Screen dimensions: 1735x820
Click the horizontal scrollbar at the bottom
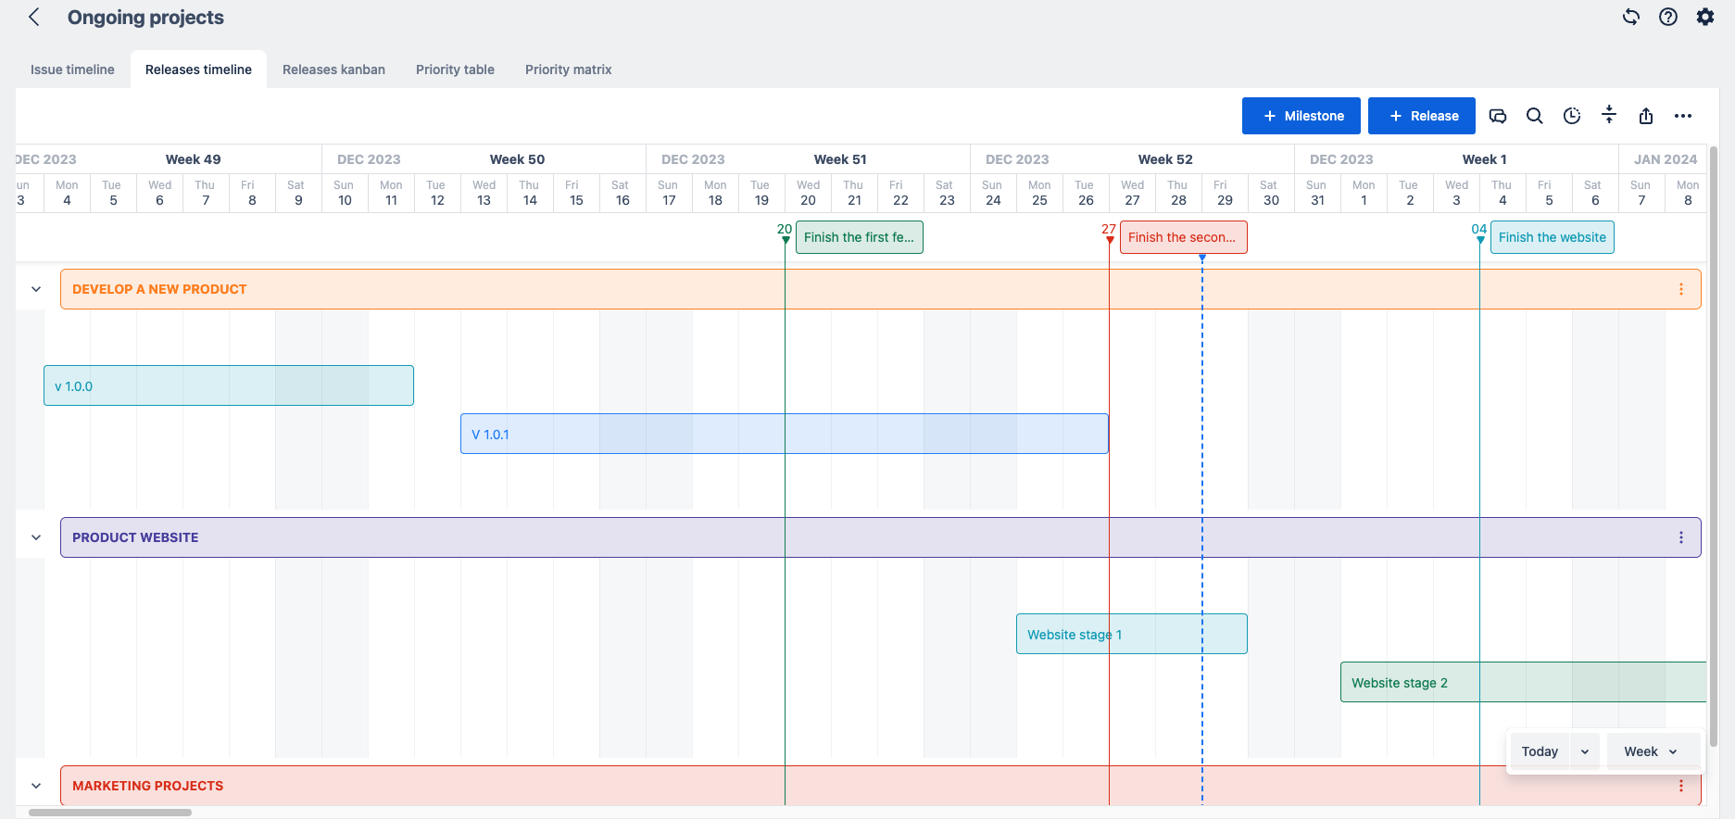point(109,813)
